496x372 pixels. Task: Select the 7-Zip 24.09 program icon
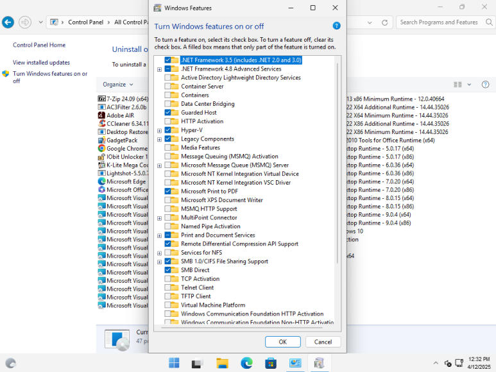[x=101, y=99]
